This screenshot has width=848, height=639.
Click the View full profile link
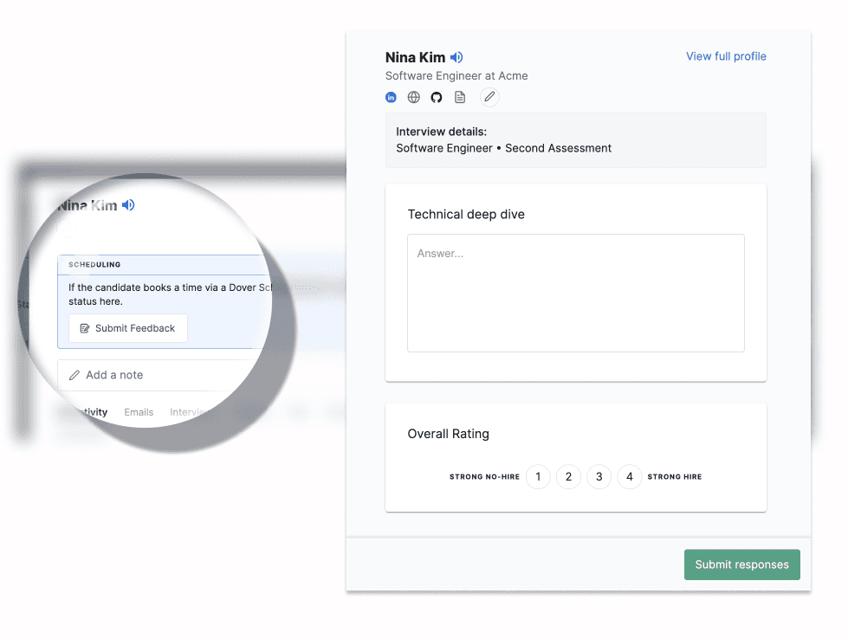[x=726, y=56]
